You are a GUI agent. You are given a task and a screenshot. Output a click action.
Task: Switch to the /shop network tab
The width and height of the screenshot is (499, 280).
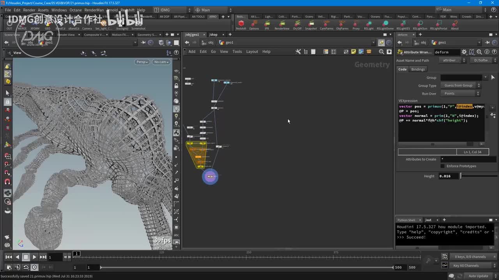coord(213,35)
